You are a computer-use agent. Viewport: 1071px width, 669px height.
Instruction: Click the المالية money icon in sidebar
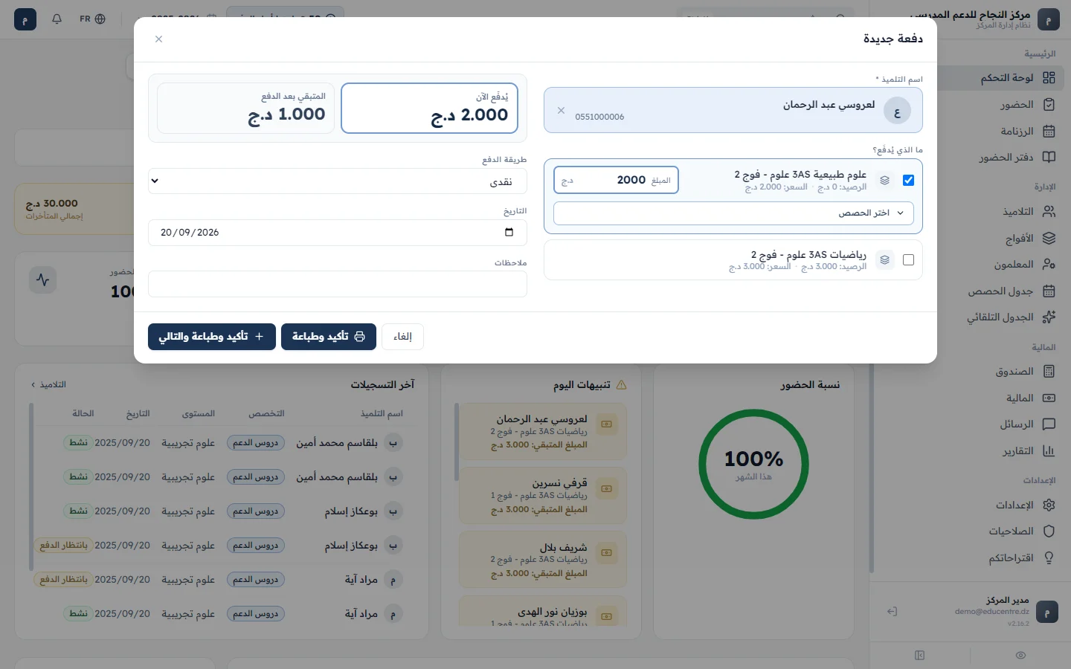tap(1049, 398)
